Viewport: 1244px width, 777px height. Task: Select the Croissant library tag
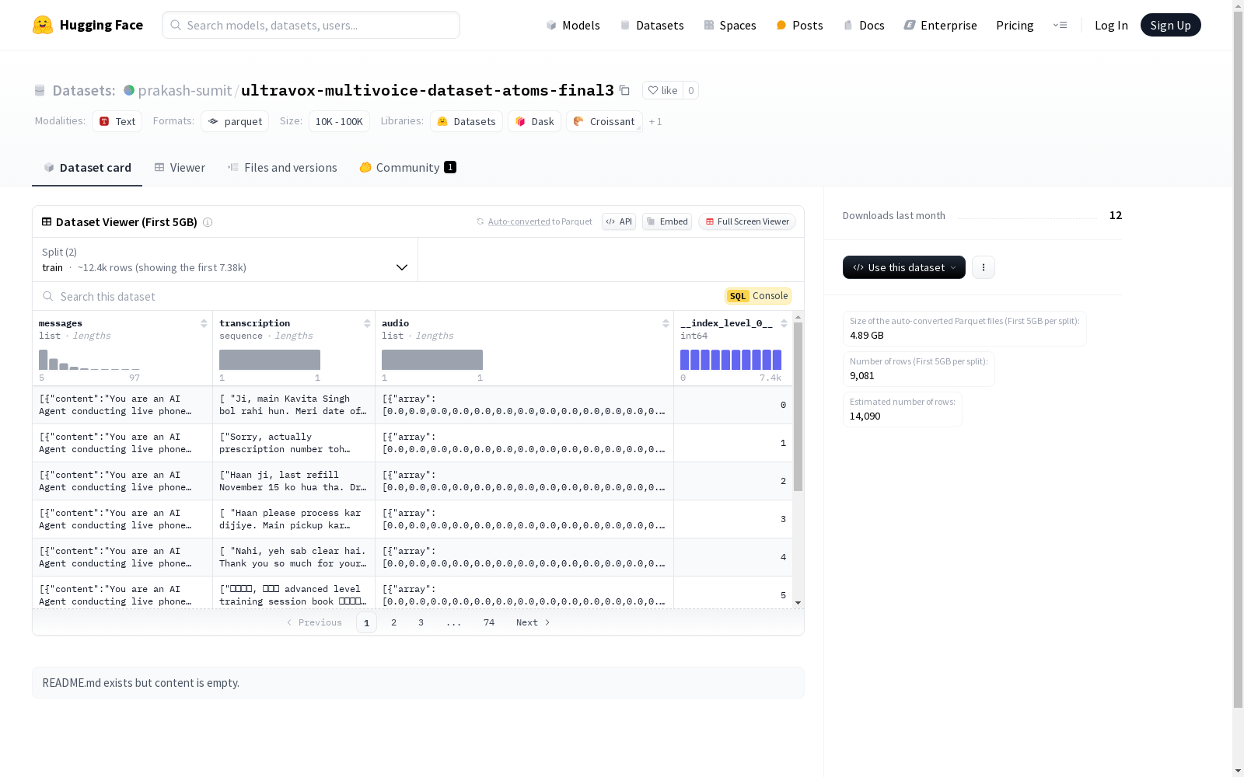point(604,121)
